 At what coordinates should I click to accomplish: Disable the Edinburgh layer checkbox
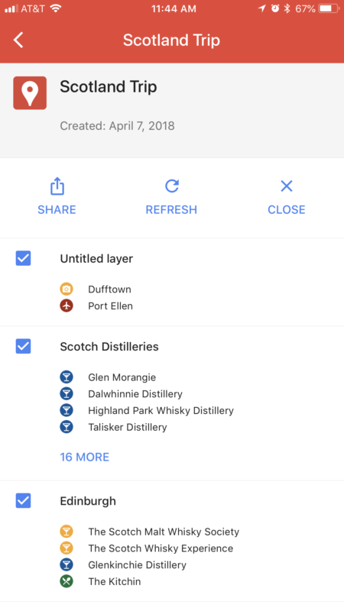tap(23, 501)
